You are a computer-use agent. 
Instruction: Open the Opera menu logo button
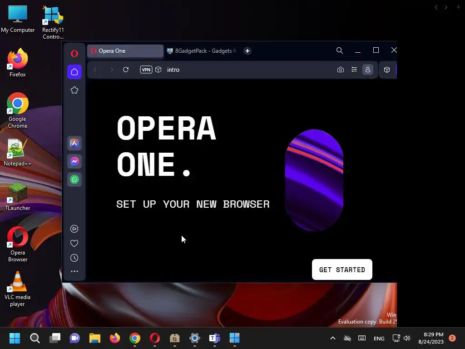pyautogui.click(x=74, y=54)
